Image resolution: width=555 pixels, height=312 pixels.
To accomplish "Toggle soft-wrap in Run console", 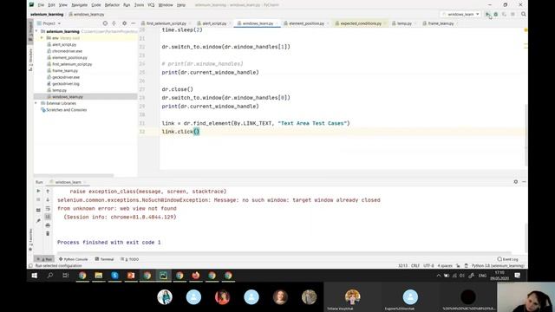I will coord(48,208).
